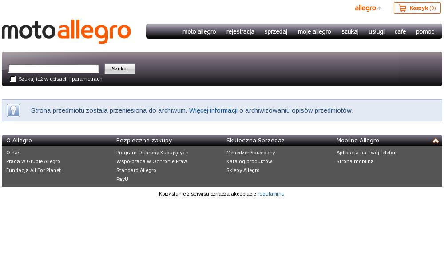Viewport: 444px width, 266px height.
Task: Visit Program Ochrony Kupujących link
Action: click(x=152, y=153)
